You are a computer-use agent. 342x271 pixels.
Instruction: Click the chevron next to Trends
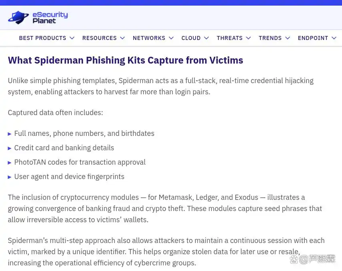[x=288, y=38]
